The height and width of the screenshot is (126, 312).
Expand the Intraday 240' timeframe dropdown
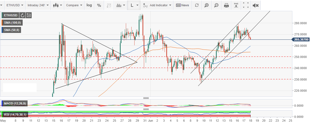[x=38, y=5]
